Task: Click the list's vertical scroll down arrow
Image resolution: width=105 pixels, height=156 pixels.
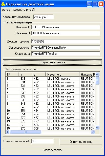Action: (97, 128)
